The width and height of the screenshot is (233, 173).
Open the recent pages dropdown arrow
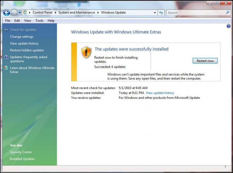click(x=20, y=13)
